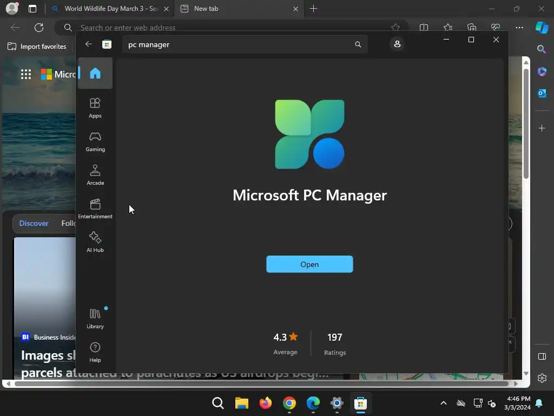Close the 'New tab' Edge tab

click(x=296, y=9)
